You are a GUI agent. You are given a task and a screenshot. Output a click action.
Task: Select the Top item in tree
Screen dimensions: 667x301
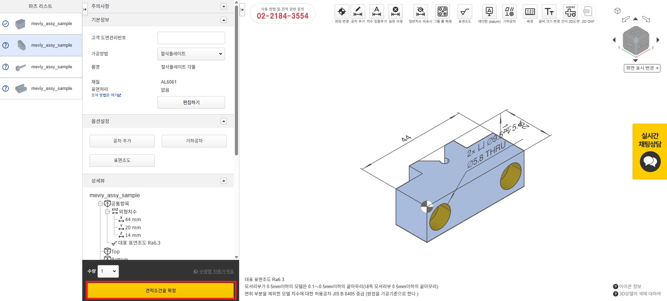pyautogui.click(x=115, y=252)
